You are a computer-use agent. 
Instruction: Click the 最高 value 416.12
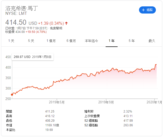click(50, 116)
